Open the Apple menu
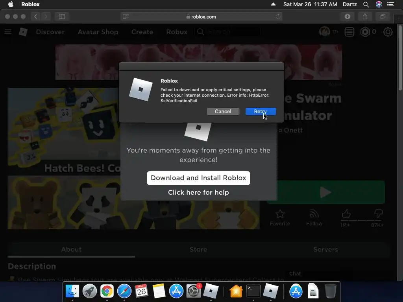Screen dimensions: 403x302 (x=11, y=4)
